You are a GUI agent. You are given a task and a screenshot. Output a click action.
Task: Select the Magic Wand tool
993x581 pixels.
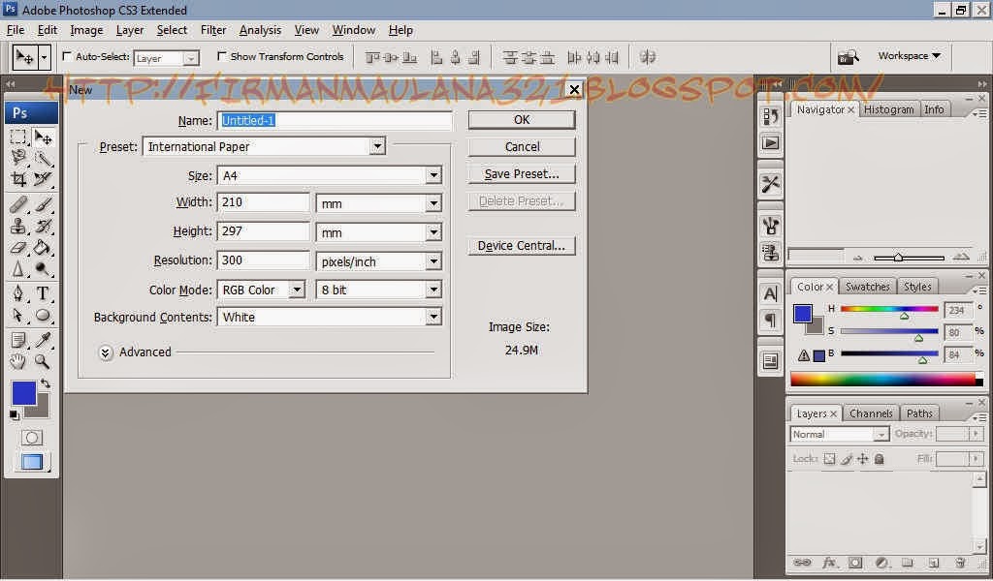point(43,158)
